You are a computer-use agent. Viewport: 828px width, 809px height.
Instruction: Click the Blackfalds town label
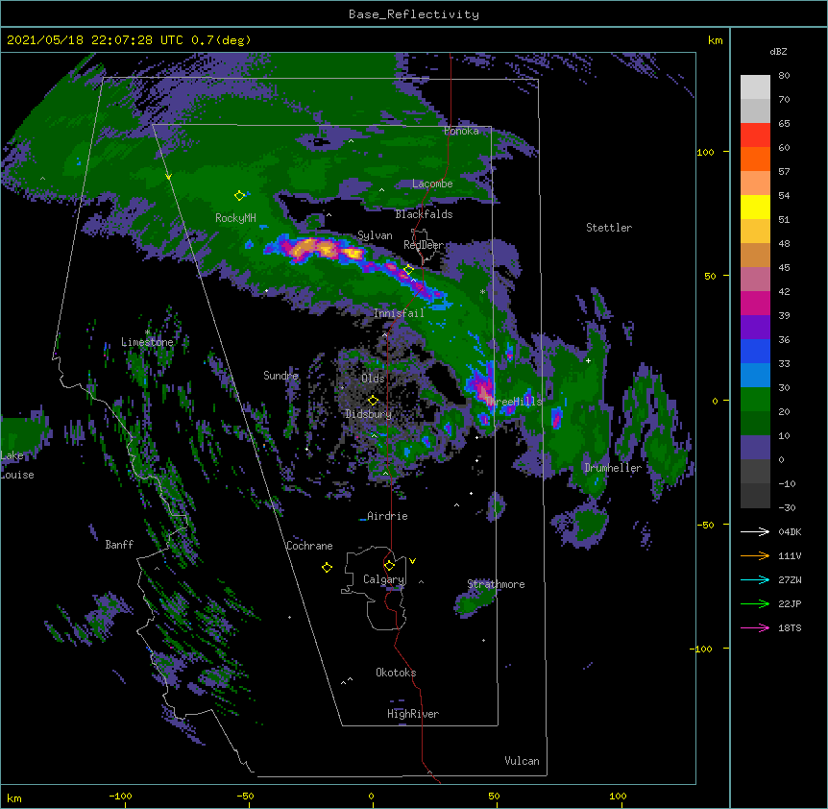pos(424,214)
